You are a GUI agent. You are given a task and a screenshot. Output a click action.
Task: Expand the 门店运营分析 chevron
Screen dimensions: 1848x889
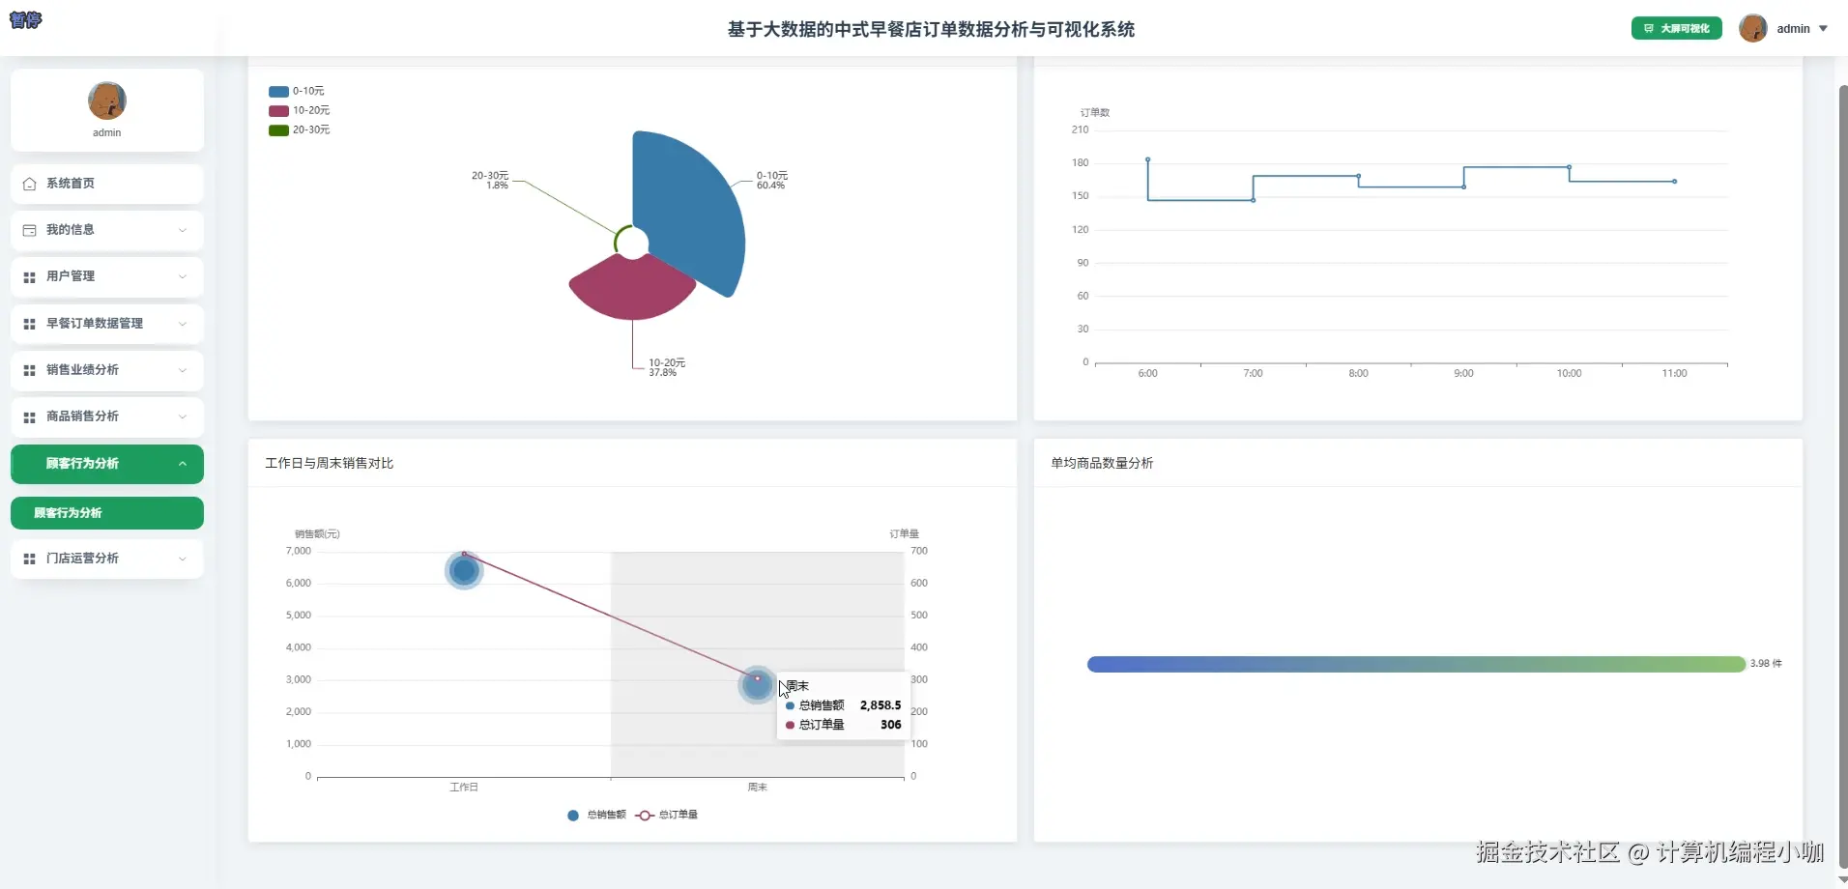coord(183,559)
